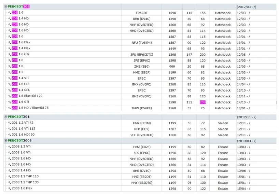Screen dimensions: 280x195
Task: Click magnifier icon of 2008 1.4 HDi
Action: (x=10, y=171)
